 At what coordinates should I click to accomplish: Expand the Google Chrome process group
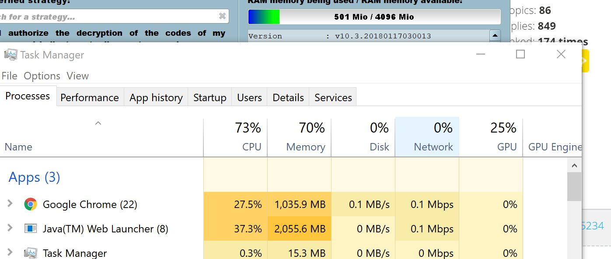click(10, 204)
